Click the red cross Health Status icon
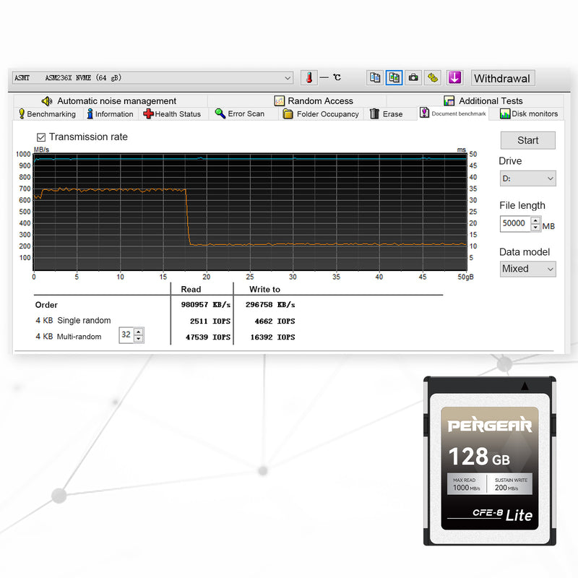 (x=148, y=113)
